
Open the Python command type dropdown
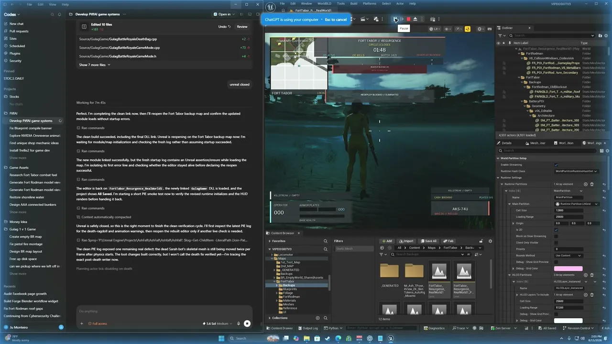(334, 328)
